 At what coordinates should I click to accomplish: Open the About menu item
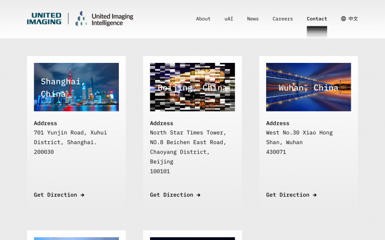[x=203, y=19]
